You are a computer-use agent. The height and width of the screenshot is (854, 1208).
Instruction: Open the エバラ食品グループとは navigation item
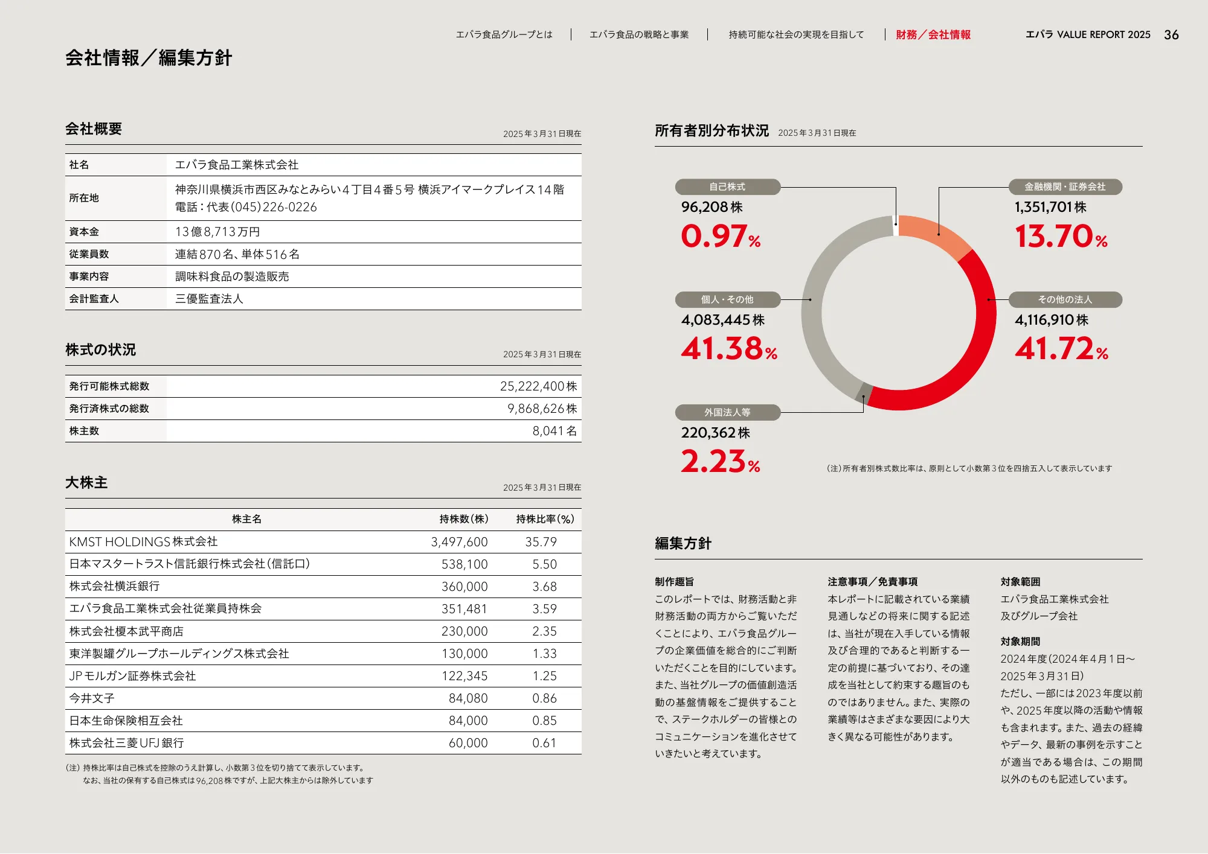503,35
